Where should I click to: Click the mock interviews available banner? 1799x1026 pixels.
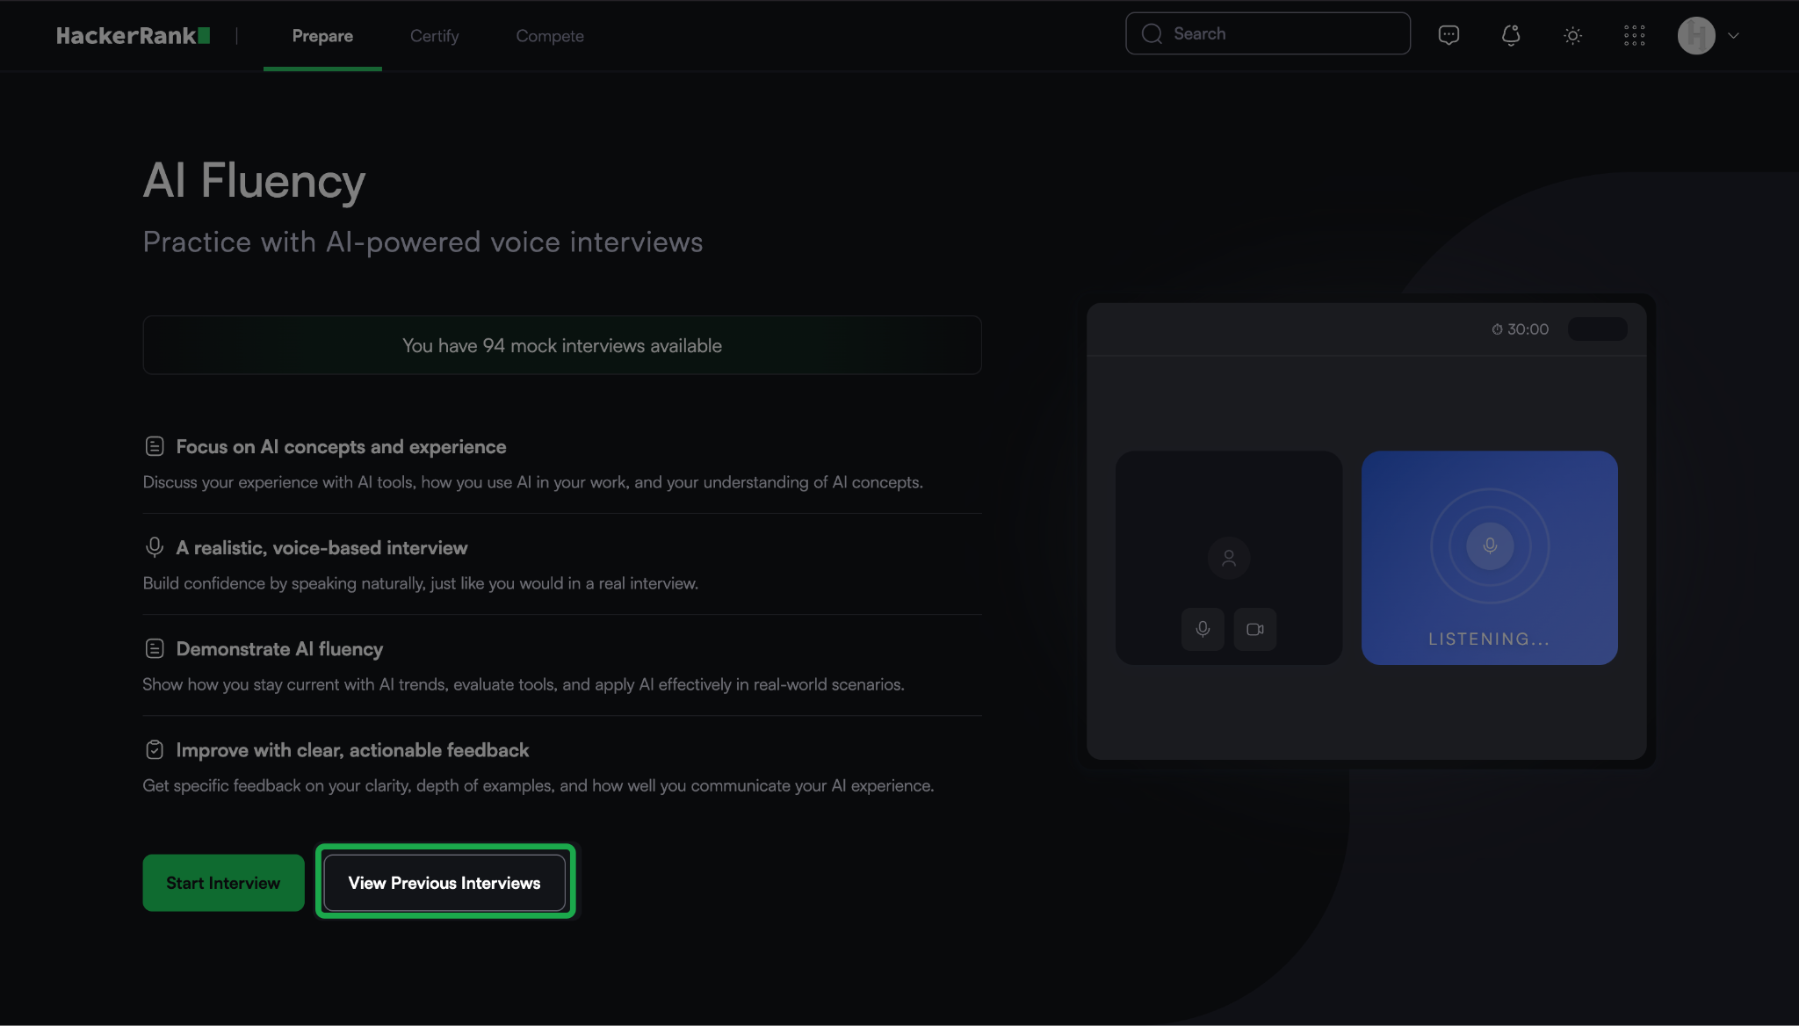tap(562, 345)
